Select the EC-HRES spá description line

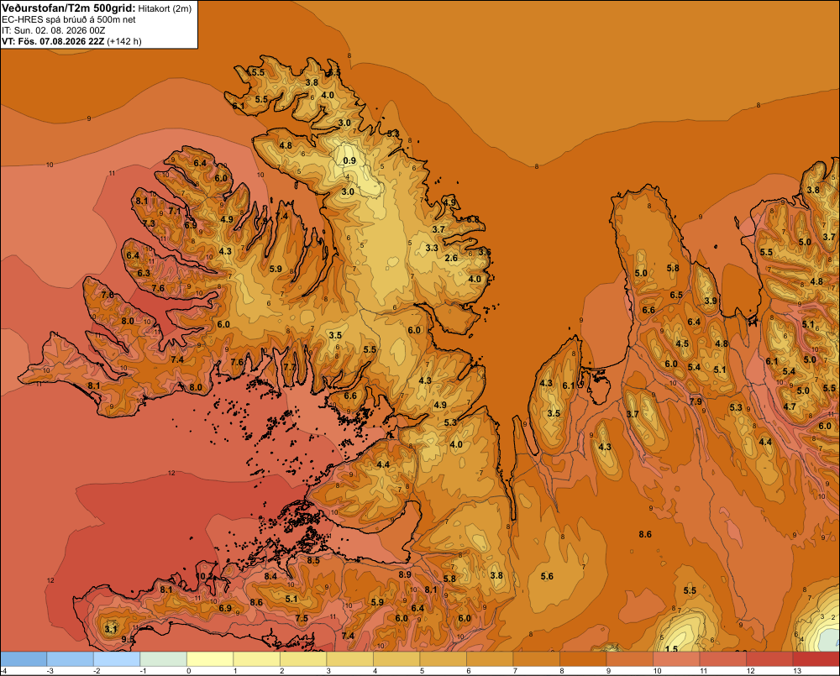pyautogui.click(x=69, y=20)
